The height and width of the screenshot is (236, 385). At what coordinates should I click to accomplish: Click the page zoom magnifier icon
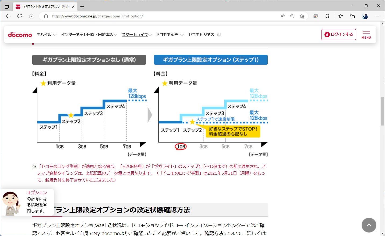coord(292,16)
